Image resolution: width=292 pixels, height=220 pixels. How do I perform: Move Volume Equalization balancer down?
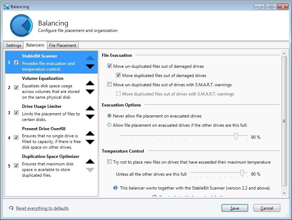pyautogui.click(x=90, y=92)
